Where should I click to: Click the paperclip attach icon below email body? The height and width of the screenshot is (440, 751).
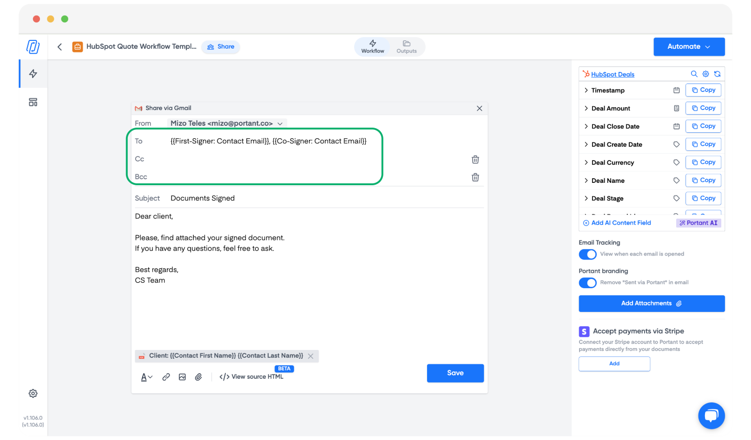tap(198, 377)
